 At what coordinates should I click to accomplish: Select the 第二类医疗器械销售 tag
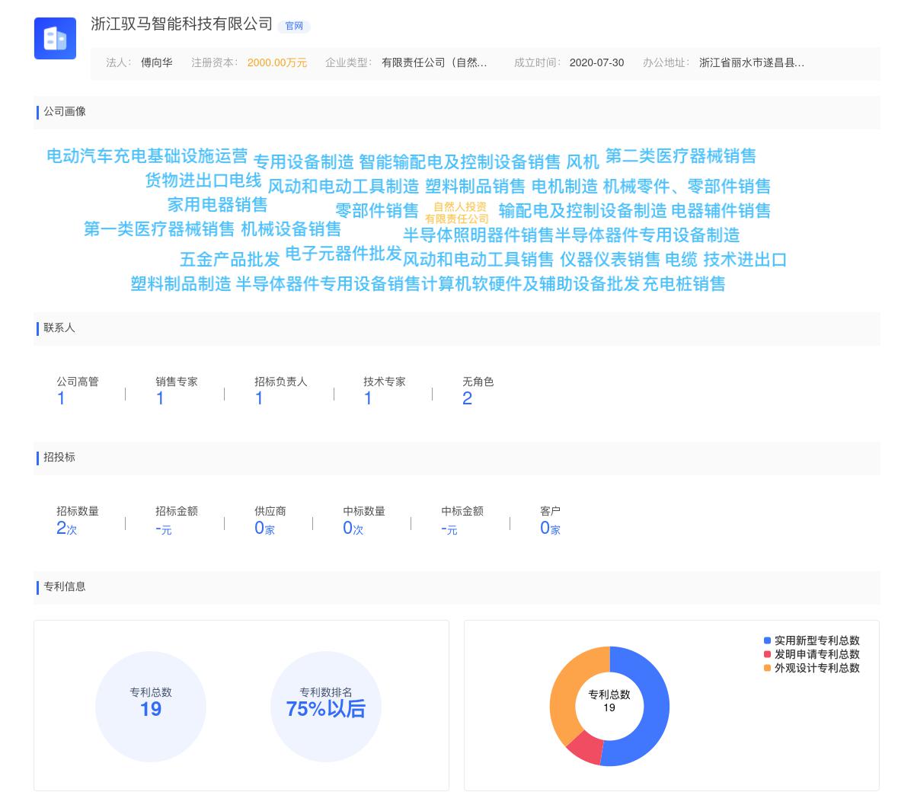(x=680, y=156)
